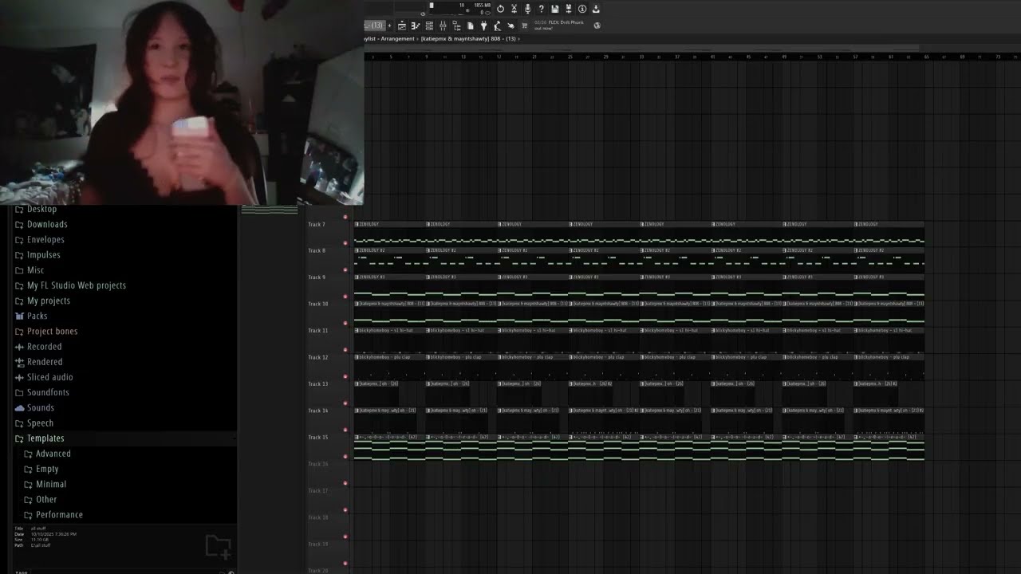Open the undo history icon in top toolbar
The image size is (1021, 574).
(x=500, y=9)
